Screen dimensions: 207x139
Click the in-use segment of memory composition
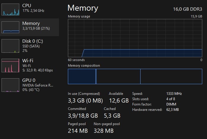[82, 76]
